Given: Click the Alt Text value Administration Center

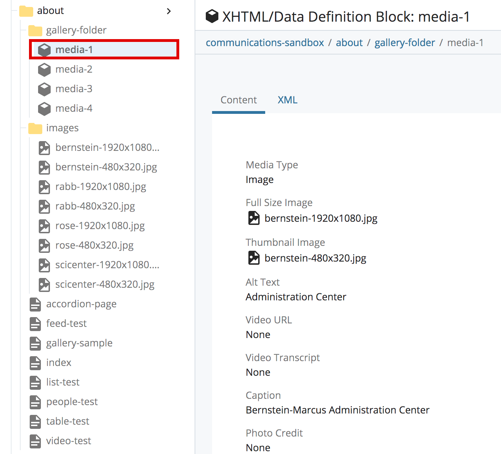Looking at the screenshot, I should 296,297.
